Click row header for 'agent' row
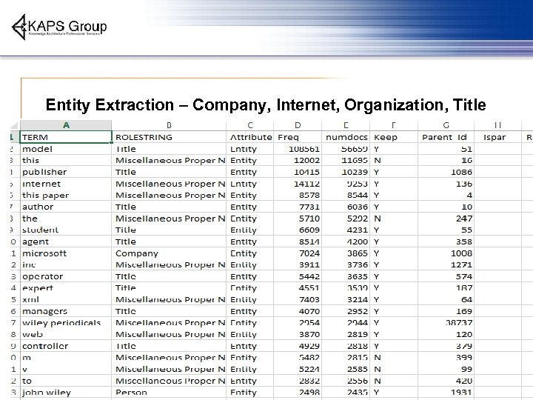 pos(14,241)
